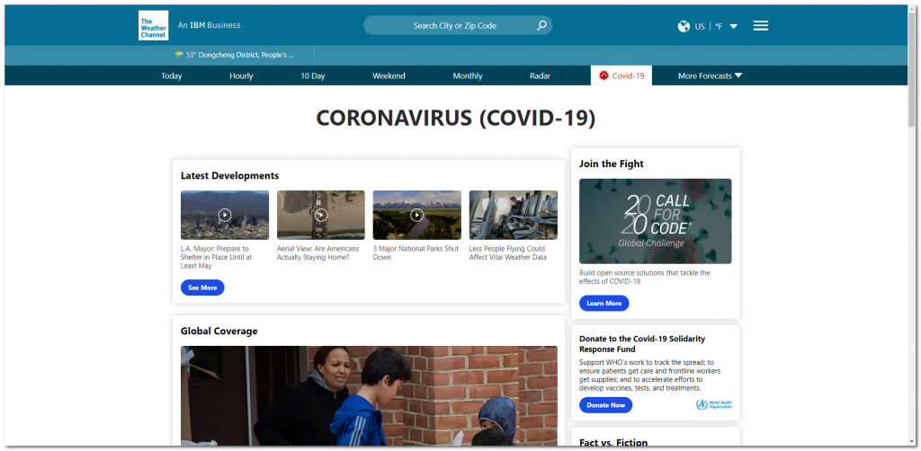921x451 pixels.
Task: Click the See More button
Action: coord(202,287)
